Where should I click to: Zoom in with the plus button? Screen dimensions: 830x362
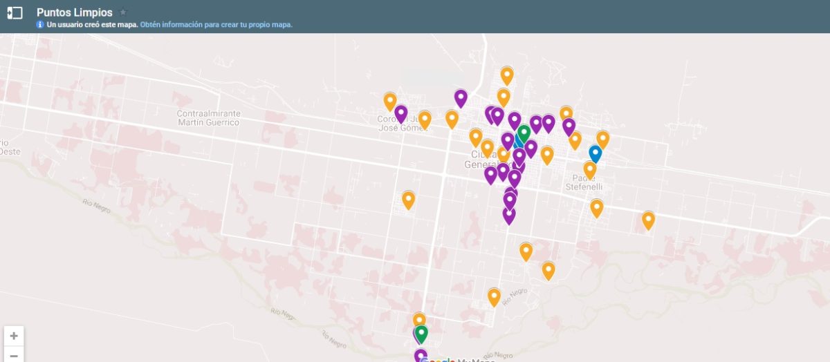(14, 336)
